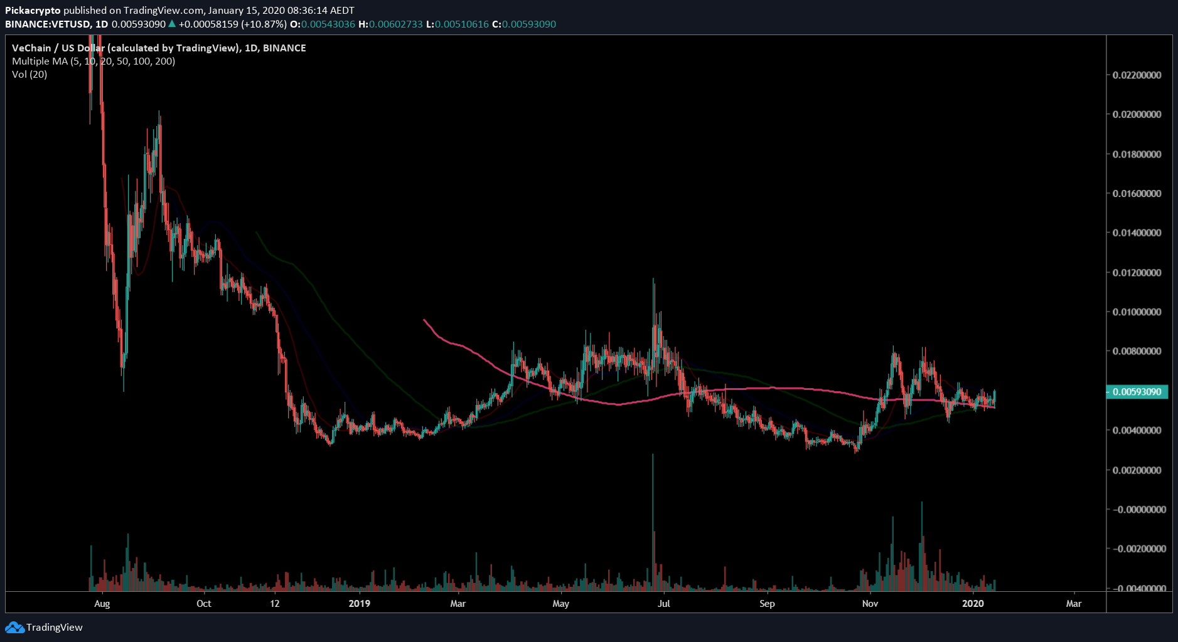
Task: Click the 0.01600000 price axis label
Action: (x=1137, y=194)
